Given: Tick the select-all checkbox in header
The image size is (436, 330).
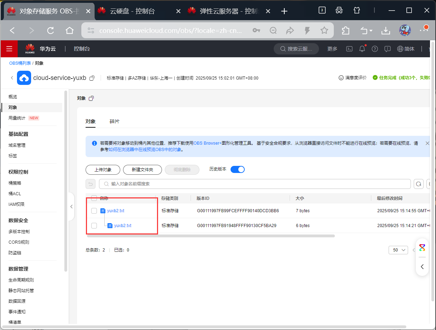Looking at the screenshot, I should tap(94, 198).
